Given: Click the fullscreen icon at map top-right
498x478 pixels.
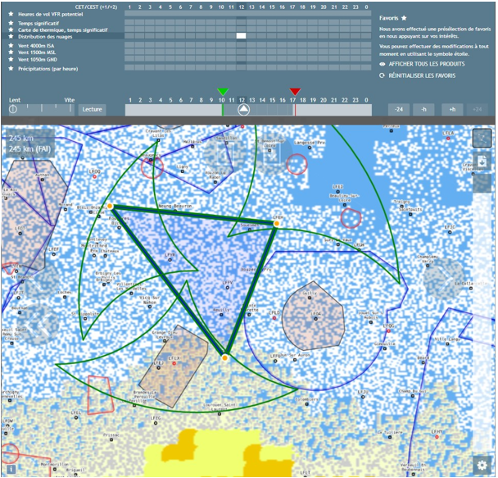Looking at the screenshot, I should [482, 139].
